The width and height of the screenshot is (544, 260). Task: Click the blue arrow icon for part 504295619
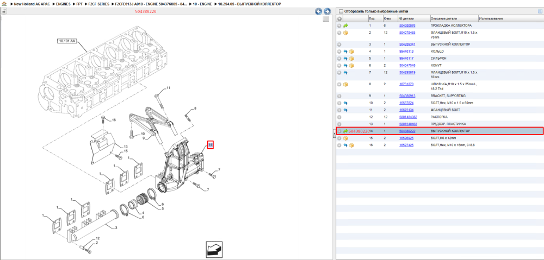[345, 72]
